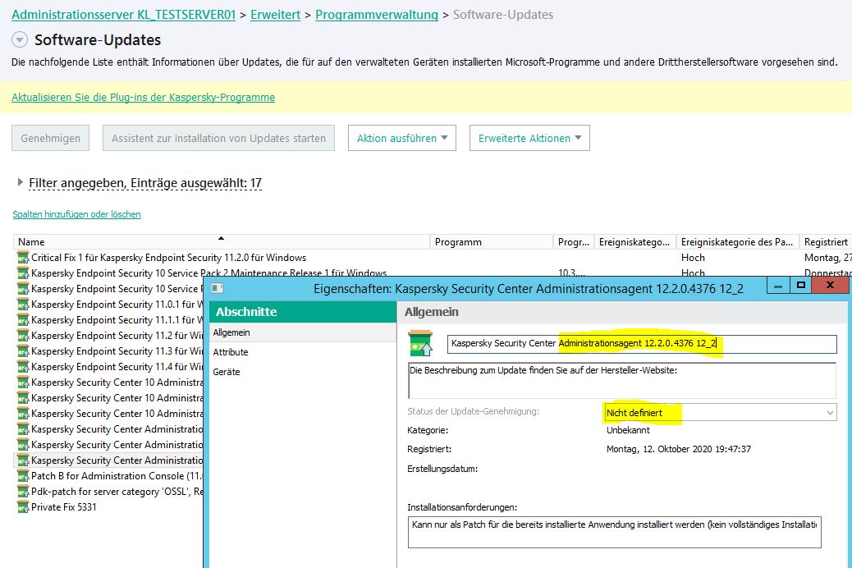This screenshot has width=852, height=568.
Task: Select the Attribute section
Action: click(x=231, y=352)
